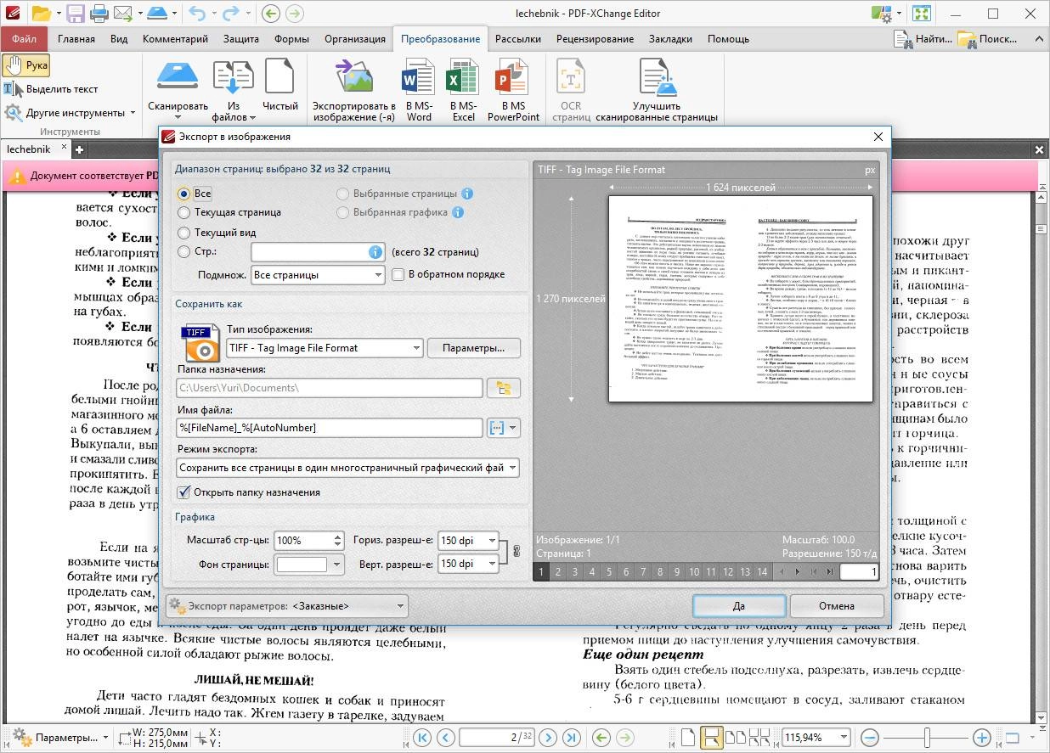The image size is (1050, 753).
Task: Click the Масштаб стр-цы stepper arrows
Action: point(337,541)
